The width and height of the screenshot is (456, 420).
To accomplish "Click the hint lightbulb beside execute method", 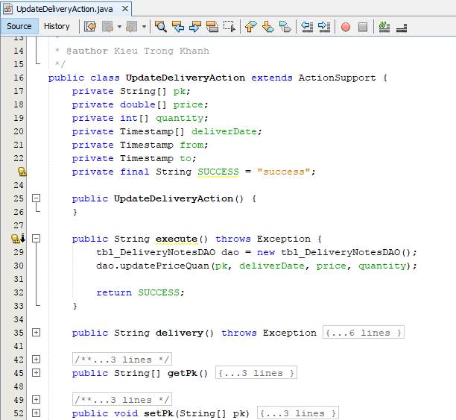I will pos(16,239).
